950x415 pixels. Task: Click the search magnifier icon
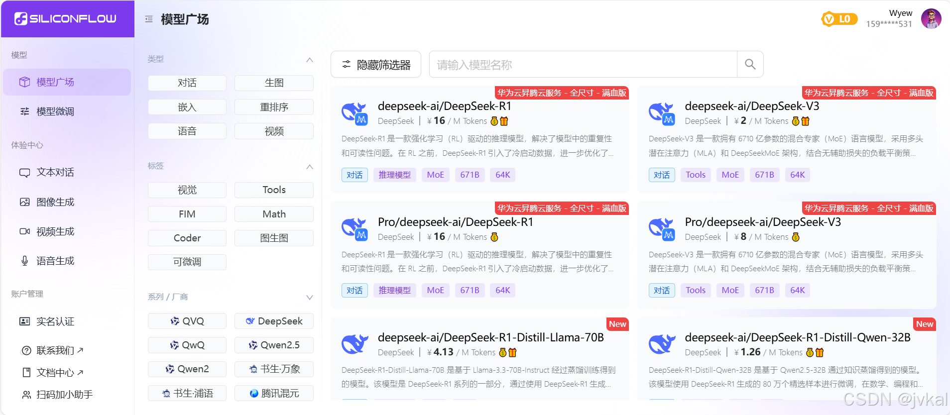(x=750, y=64)
